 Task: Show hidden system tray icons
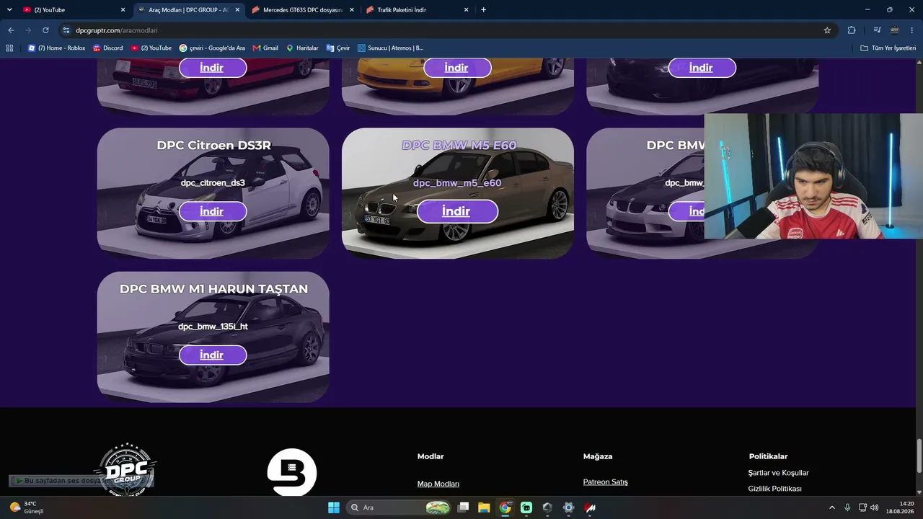pos(831,507)
